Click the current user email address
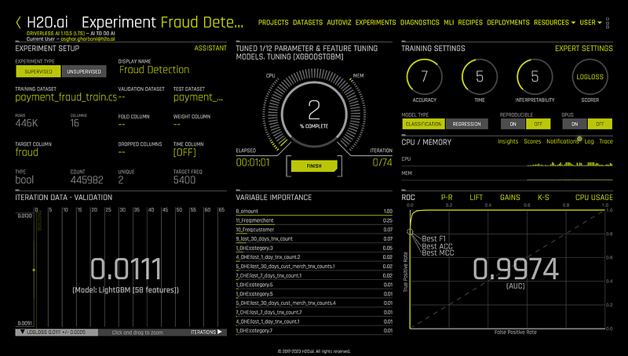This screenshot has height=356, width=628. click(89, 38)
